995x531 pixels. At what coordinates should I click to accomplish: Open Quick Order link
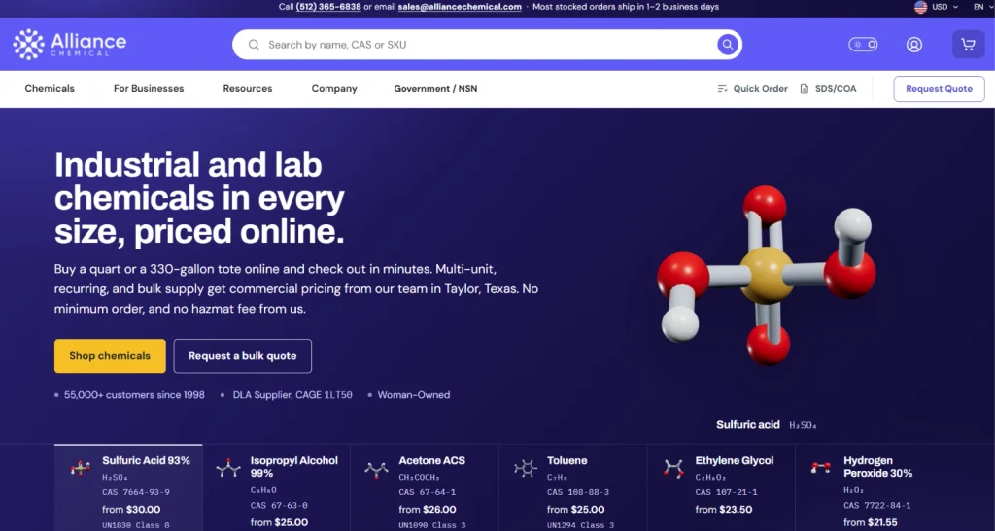(x=753, y=88)
